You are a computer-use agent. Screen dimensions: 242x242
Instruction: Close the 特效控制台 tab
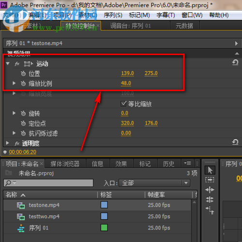(x=98, y=25)
